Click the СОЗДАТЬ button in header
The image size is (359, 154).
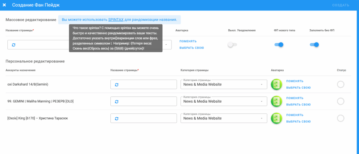tap(341, 5)
